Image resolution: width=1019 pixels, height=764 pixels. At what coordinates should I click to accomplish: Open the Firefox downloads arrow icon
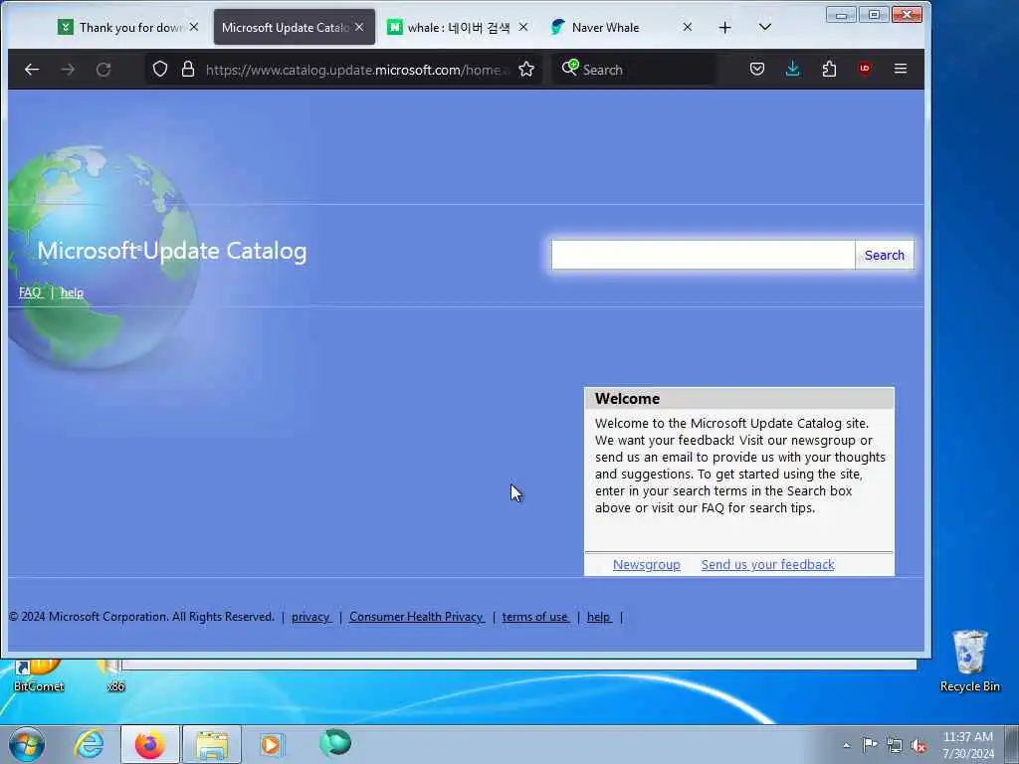point(792,69)
